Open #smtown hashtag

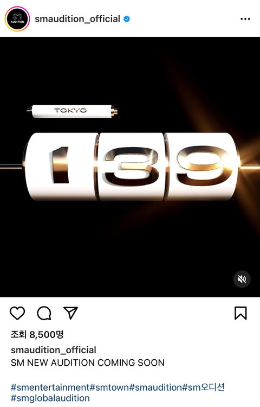[x=109, y=387]
